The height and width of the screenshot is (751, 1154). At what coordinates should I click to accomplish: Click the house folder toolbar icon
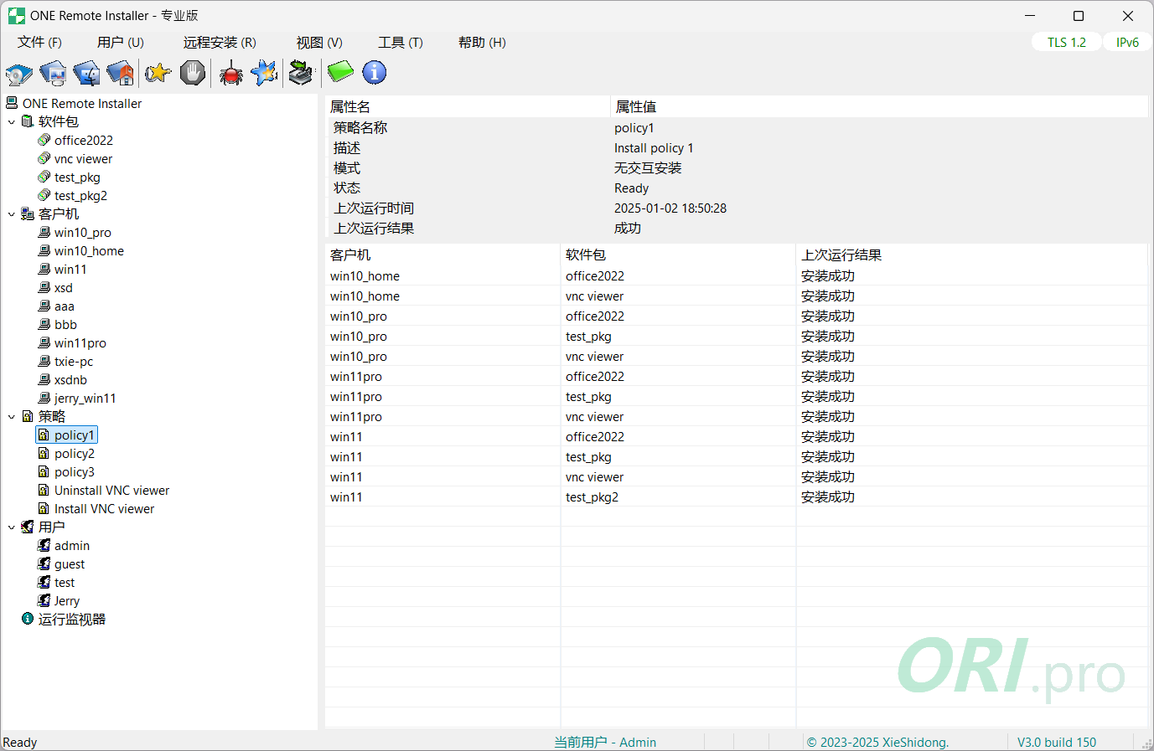(x=120, y=73)
